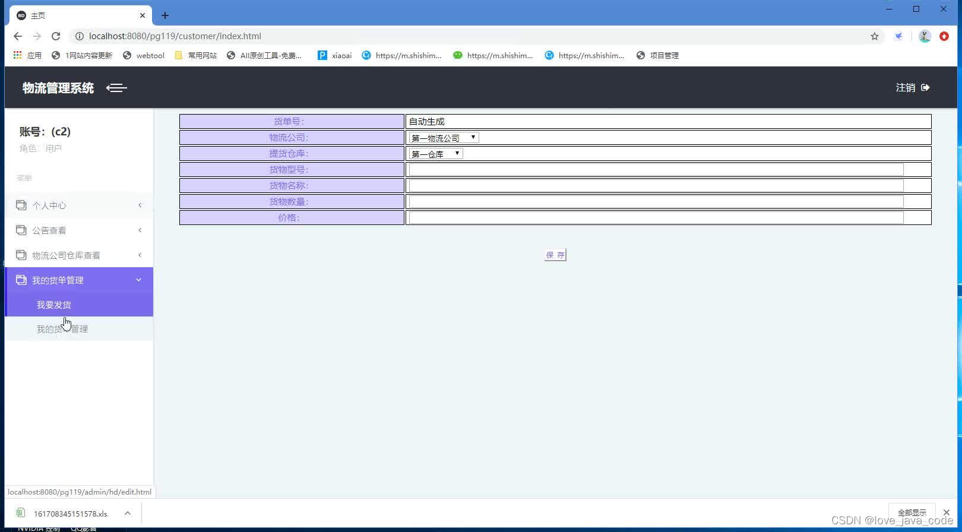The image size is (962, 532).
Task: Click the 货物名称 input field
Action: [x=656, y=186]
